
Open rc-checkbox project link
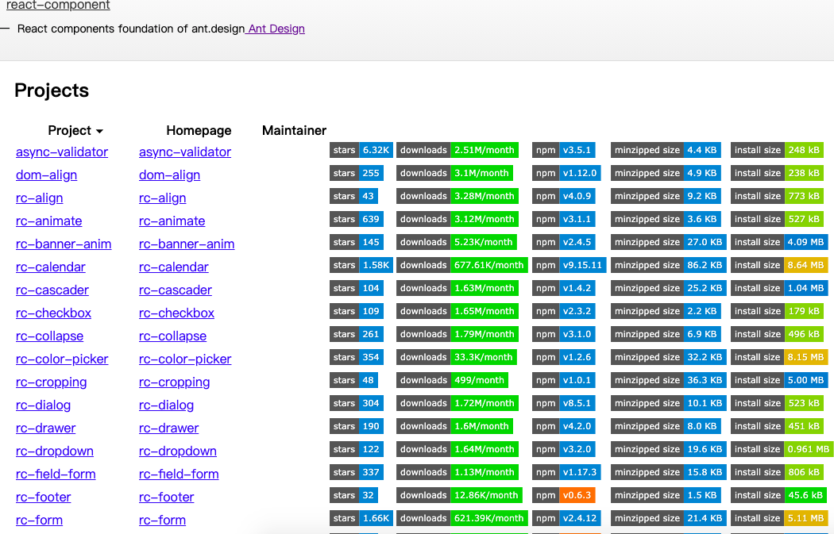click(53, 313)
